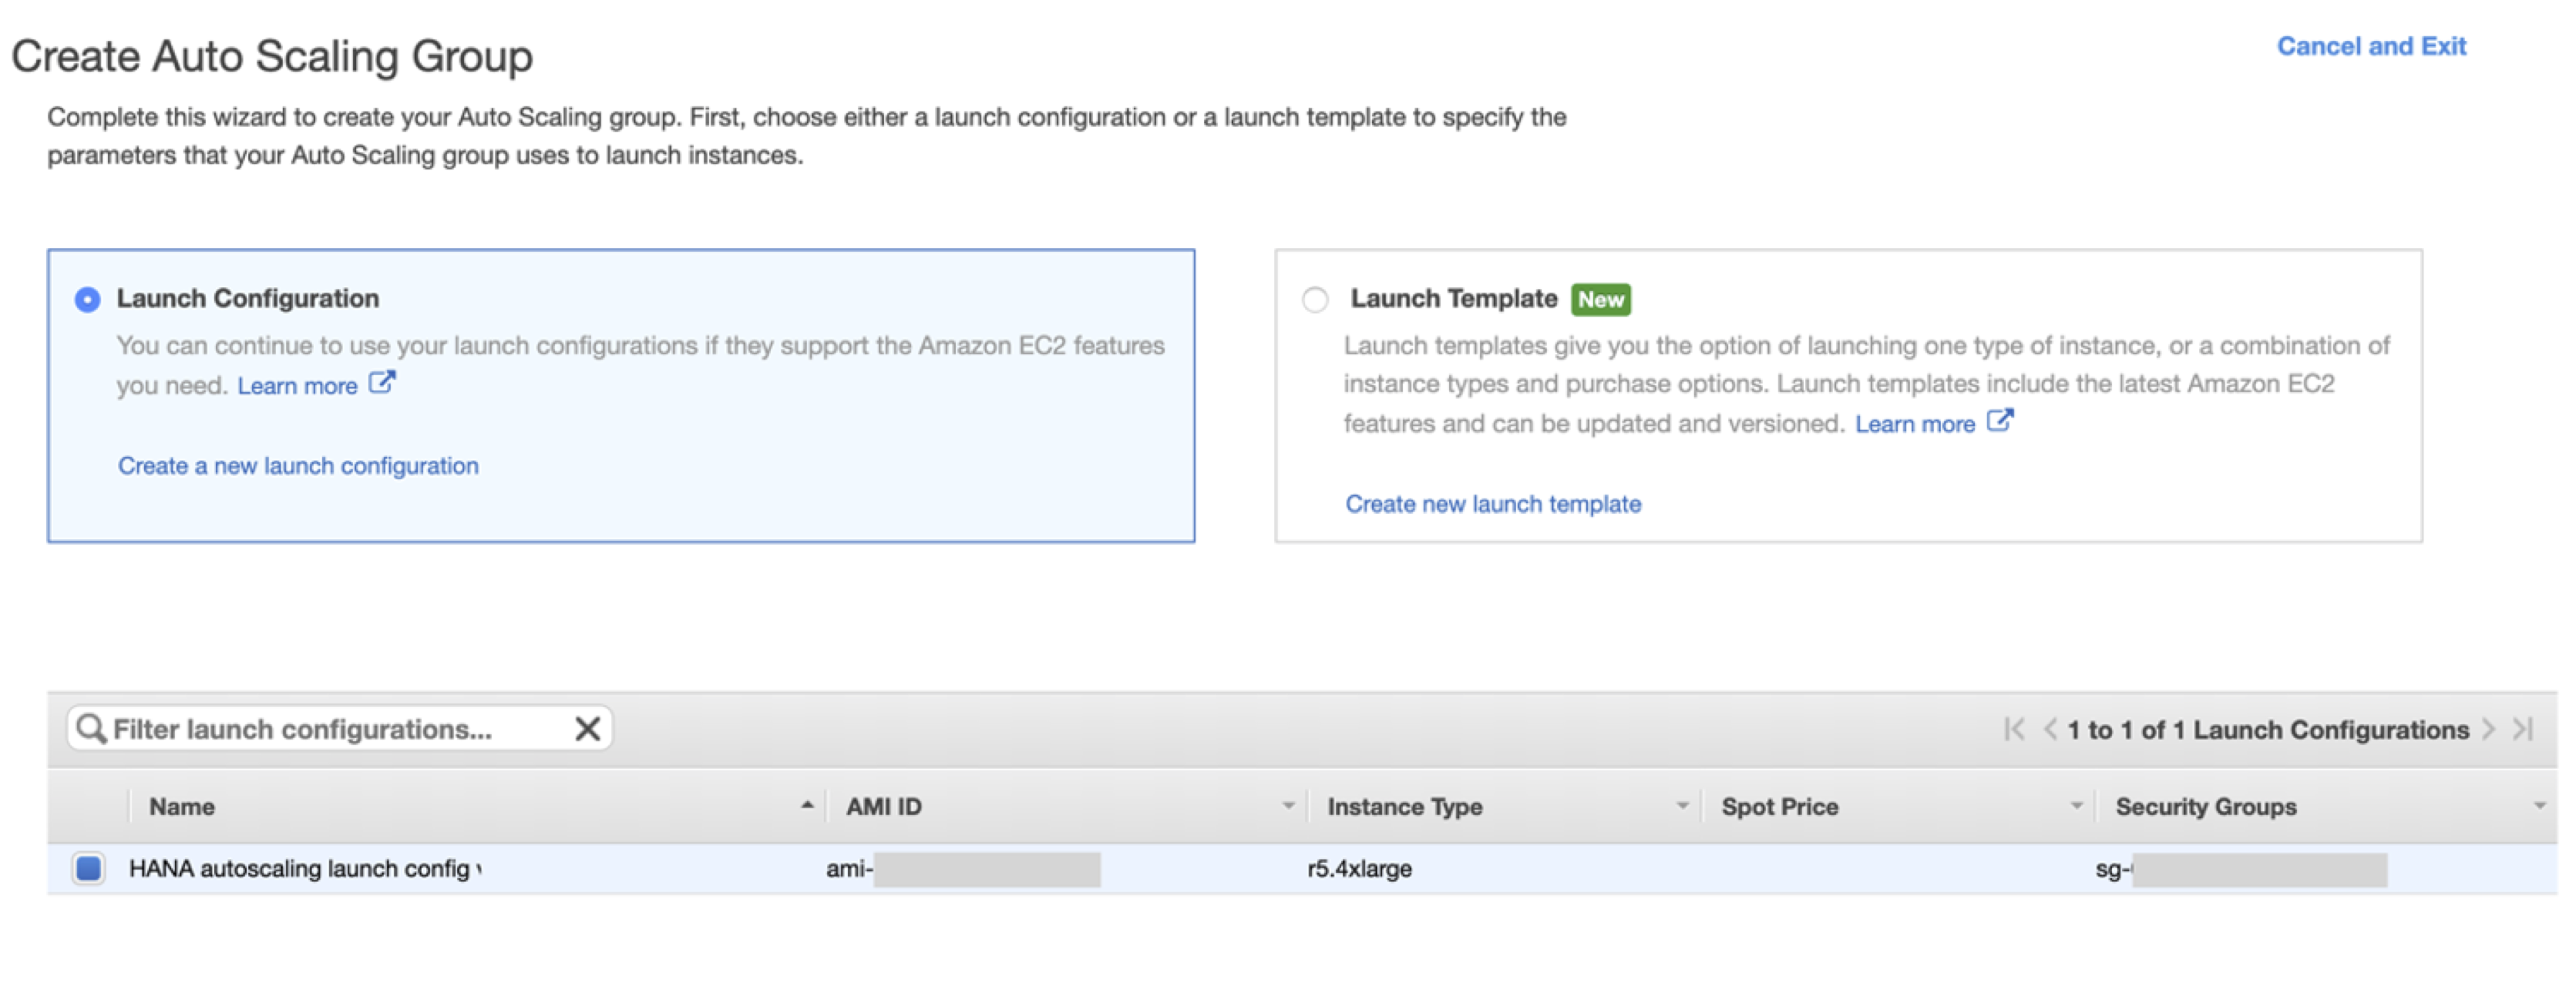Viewport: 2576px width, 986px height.
Task: Click Create new launch template link
Action: pos(1492,504)
